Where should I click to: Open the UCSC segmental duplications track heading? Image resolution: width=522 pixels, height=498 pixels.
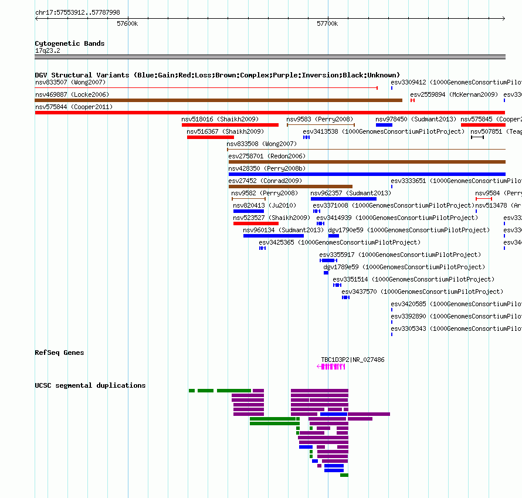tap(90, 385)
